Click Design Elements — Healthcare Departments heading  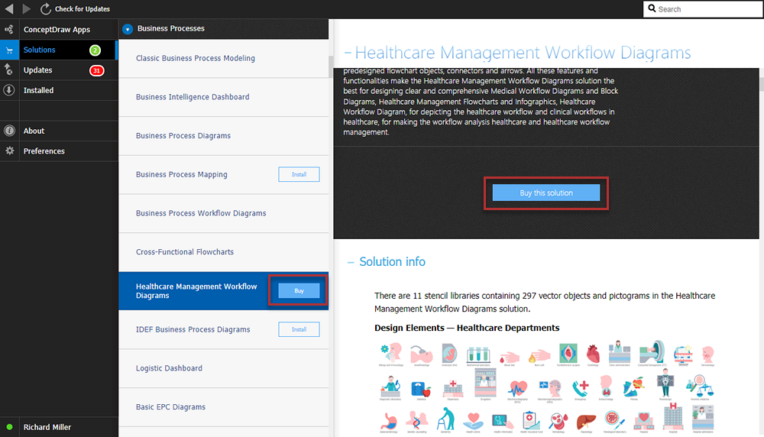[x=467, y=328]
